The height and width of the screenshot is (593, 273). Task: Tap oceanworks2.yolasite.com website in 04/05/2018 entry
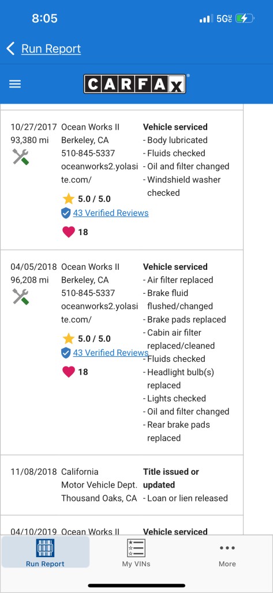point(99,313)
